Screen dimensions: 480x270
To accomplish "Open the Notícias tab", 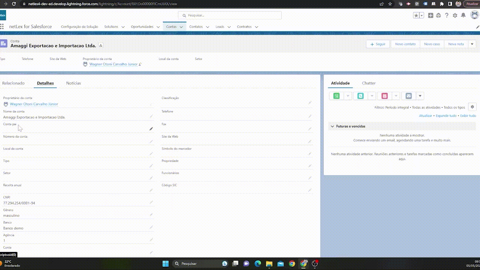I will 73,83.
